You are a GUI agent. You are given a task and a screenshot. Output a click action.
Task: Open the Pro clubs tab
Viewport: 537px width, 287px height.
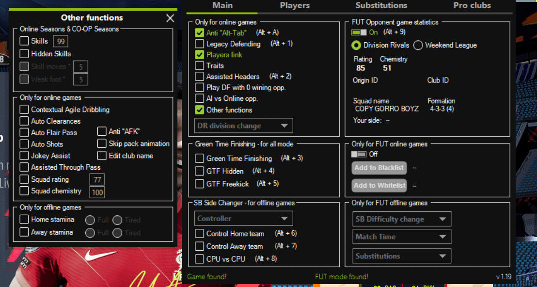tap(472, 5)
